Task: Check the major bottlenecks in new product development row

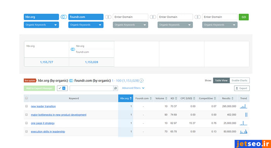Action: 26,114
